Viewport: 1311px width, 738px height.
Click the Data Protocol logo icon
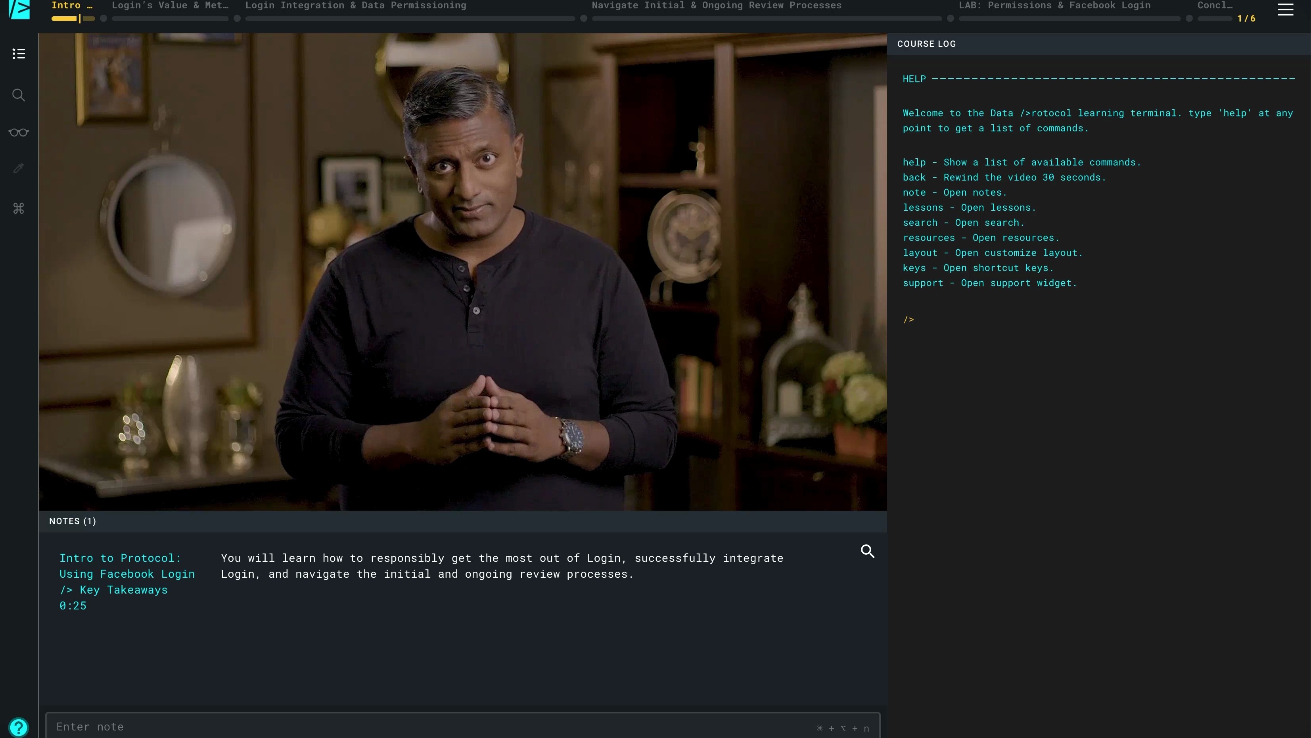[x=19, y=9]
